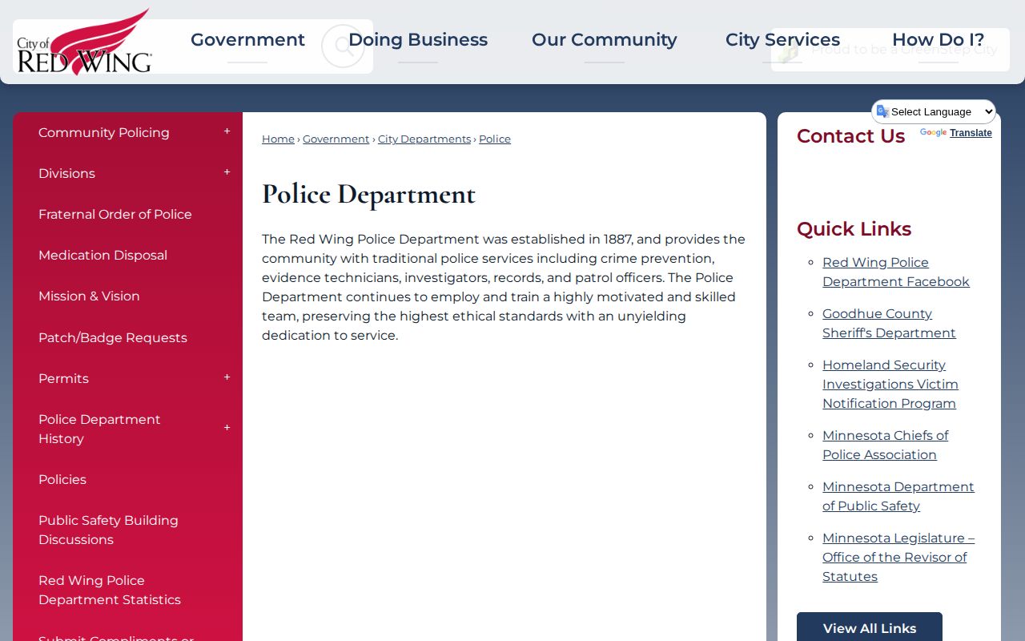Click the Quick Links heading
1025x641 pixels.
(854, 229)
